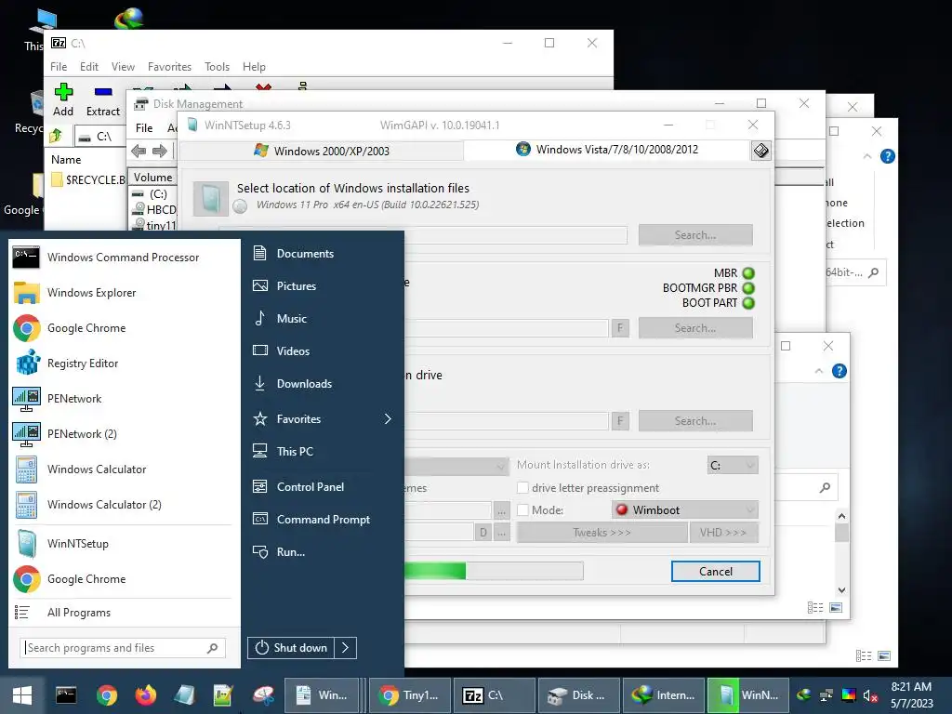The height and width of the screenshot is (714, 952).
Task: Open Registry Editor from Start menu
Action: (124, 364)
